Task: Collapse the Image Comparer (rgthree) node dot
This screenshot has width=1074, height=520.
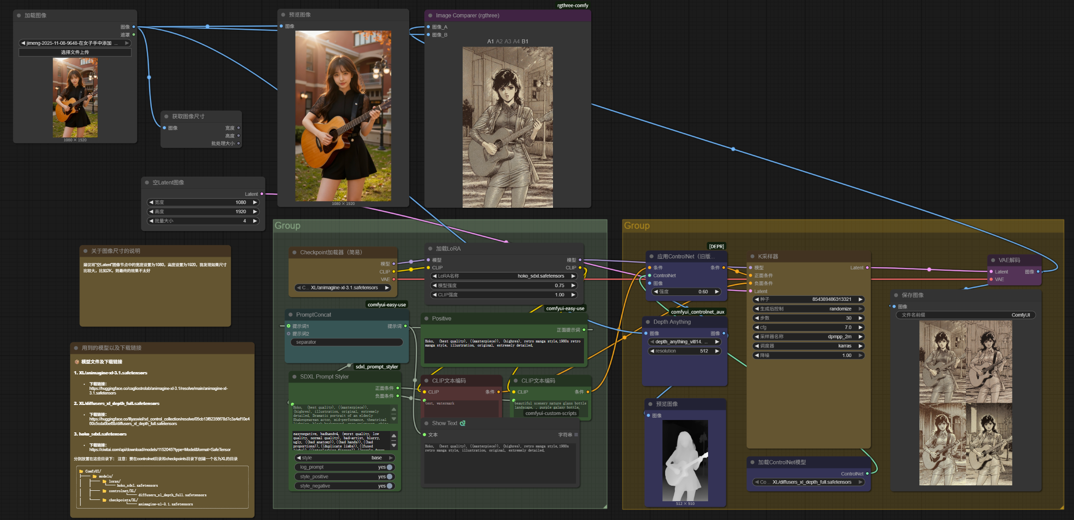Action: coord(430,16)
